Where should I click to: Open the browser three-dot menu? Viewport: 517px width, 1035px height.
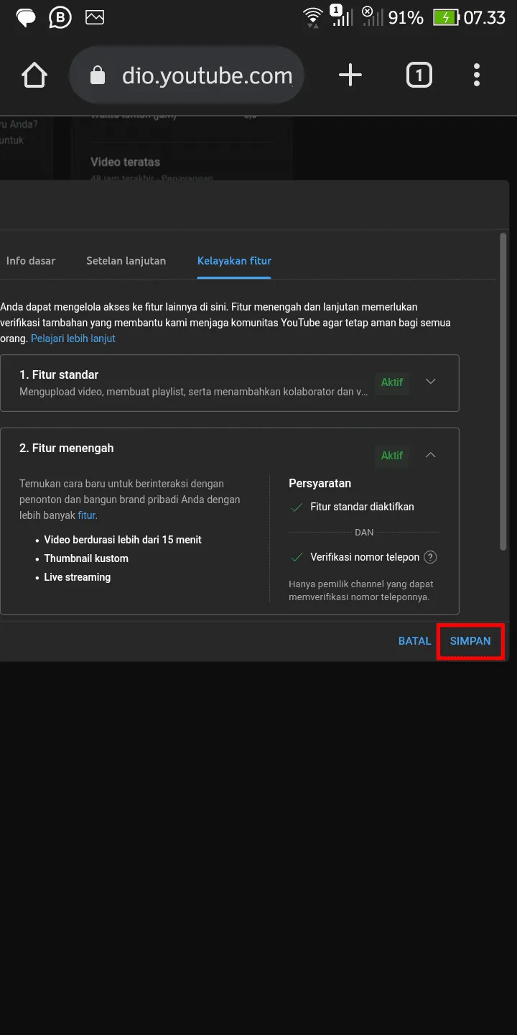477,75
